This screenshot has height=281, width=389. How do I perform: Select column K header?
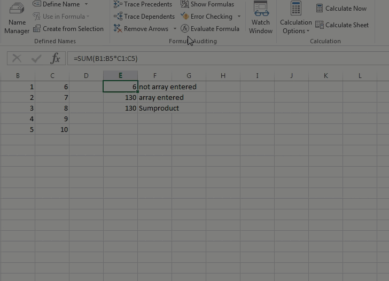[326, 76]
